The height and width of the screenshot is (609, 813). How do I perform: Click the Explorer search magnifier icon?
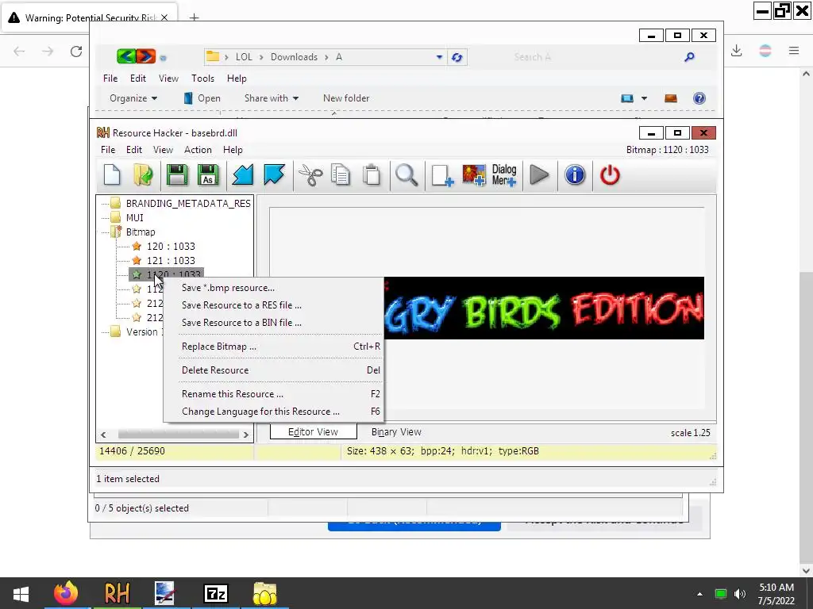coord(689,57)
